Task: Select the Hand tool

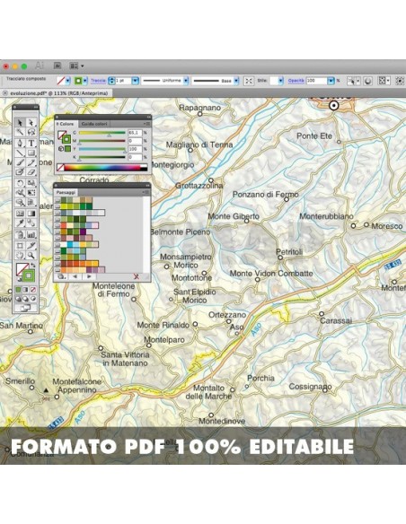Action: pyautogui.click(x=20, y=256)
